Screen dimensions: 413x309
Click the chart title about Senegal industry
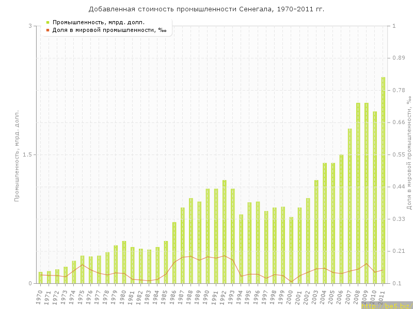pos(206,9)
